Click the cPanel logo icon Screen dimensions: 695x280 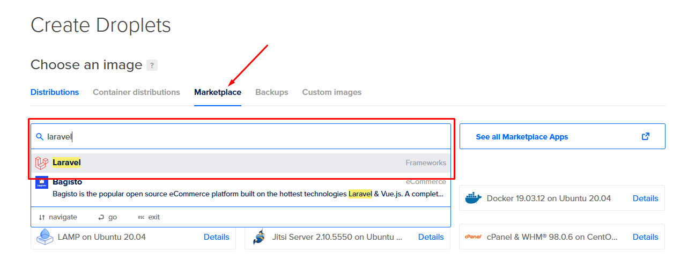click(474, 237)
